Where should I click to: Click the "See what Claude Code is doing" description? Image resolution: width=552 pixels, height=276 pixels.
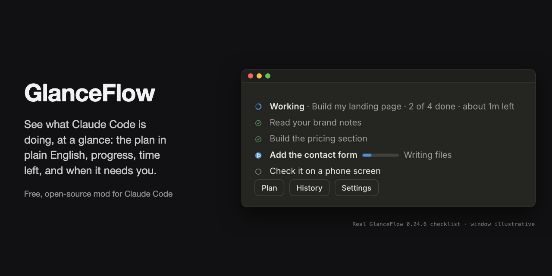point(95,147)
